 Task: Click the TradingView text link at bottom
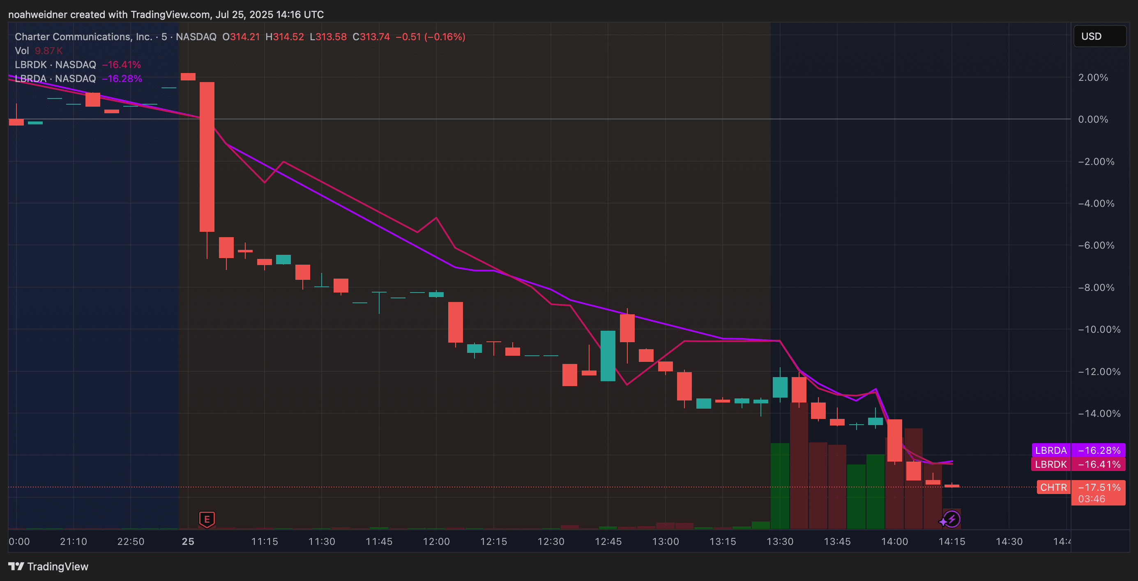click(58, 567)
